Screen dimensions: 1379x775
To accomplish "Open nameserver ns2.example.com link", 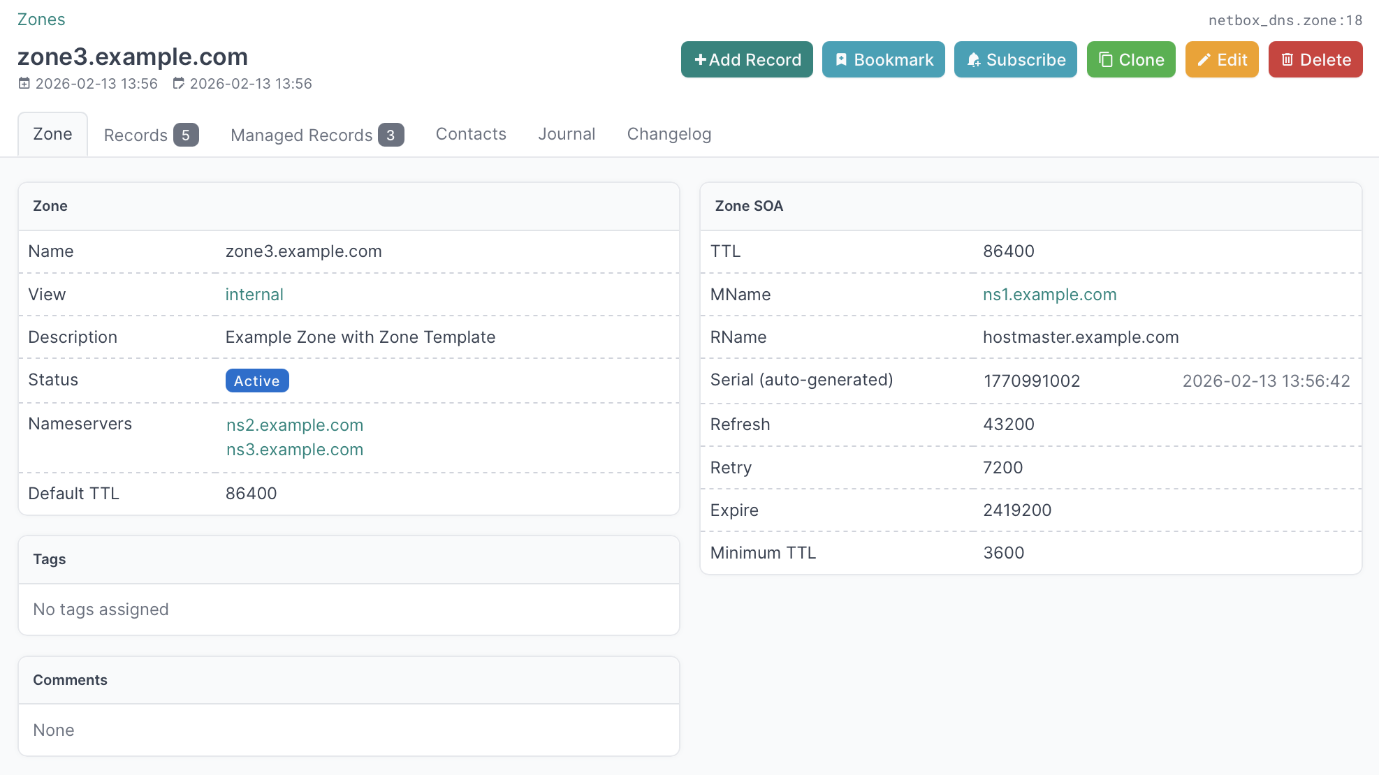I will (295, 425).
